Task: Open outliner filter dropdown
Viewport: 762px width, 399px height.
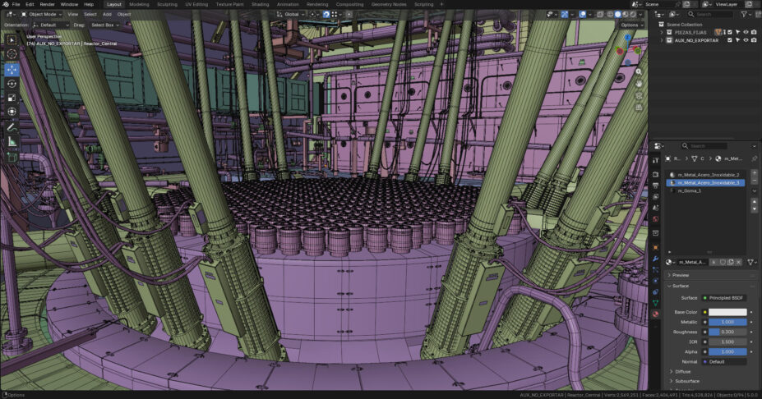Action: tap(746, 15)
